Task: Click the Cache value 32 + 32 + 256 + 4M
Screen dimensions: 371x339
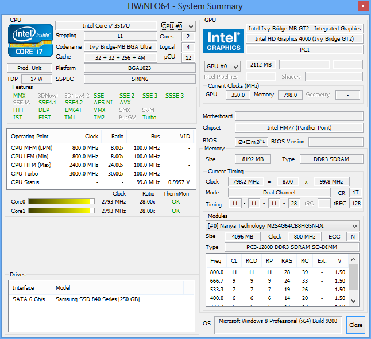Action: click(121, 57)
